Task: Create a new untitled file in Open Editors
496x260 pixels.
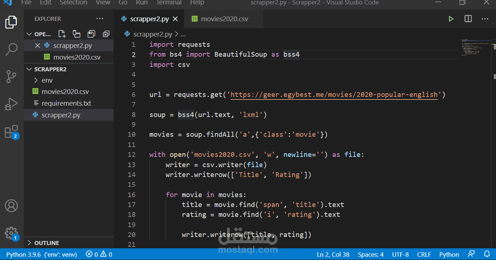Action: point(62,34)
